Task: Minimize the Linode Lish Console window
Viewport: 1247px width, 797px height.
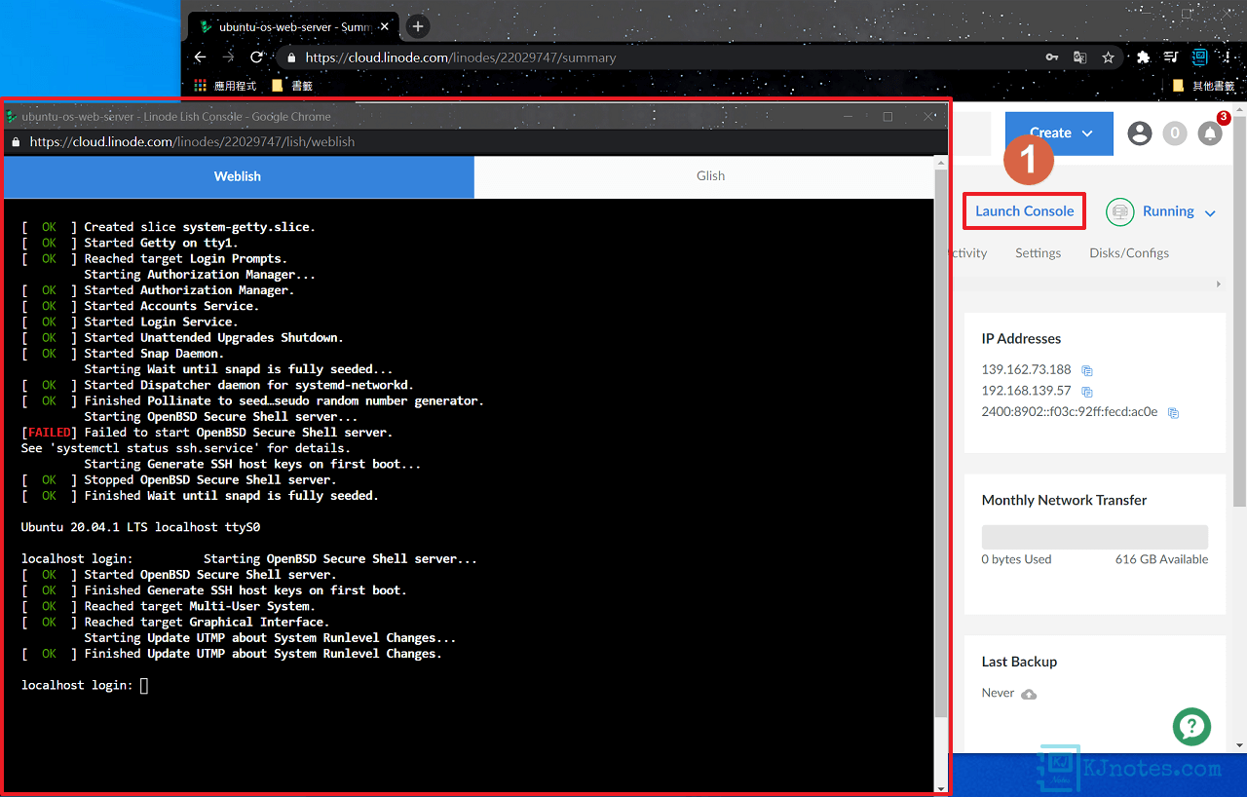Action: (850, 116)
